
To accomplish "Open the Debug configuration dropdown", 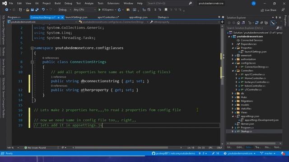I will (65, 10).
